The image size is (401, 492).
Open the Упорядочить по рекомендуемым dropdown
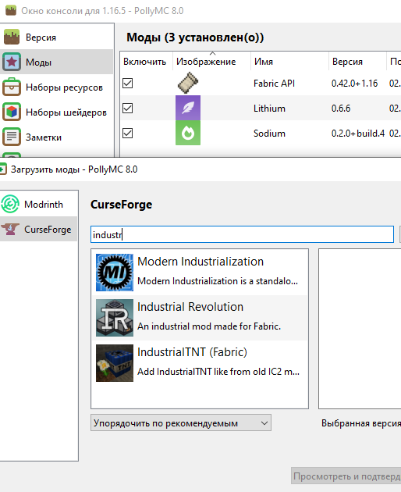tap(181, 422)
